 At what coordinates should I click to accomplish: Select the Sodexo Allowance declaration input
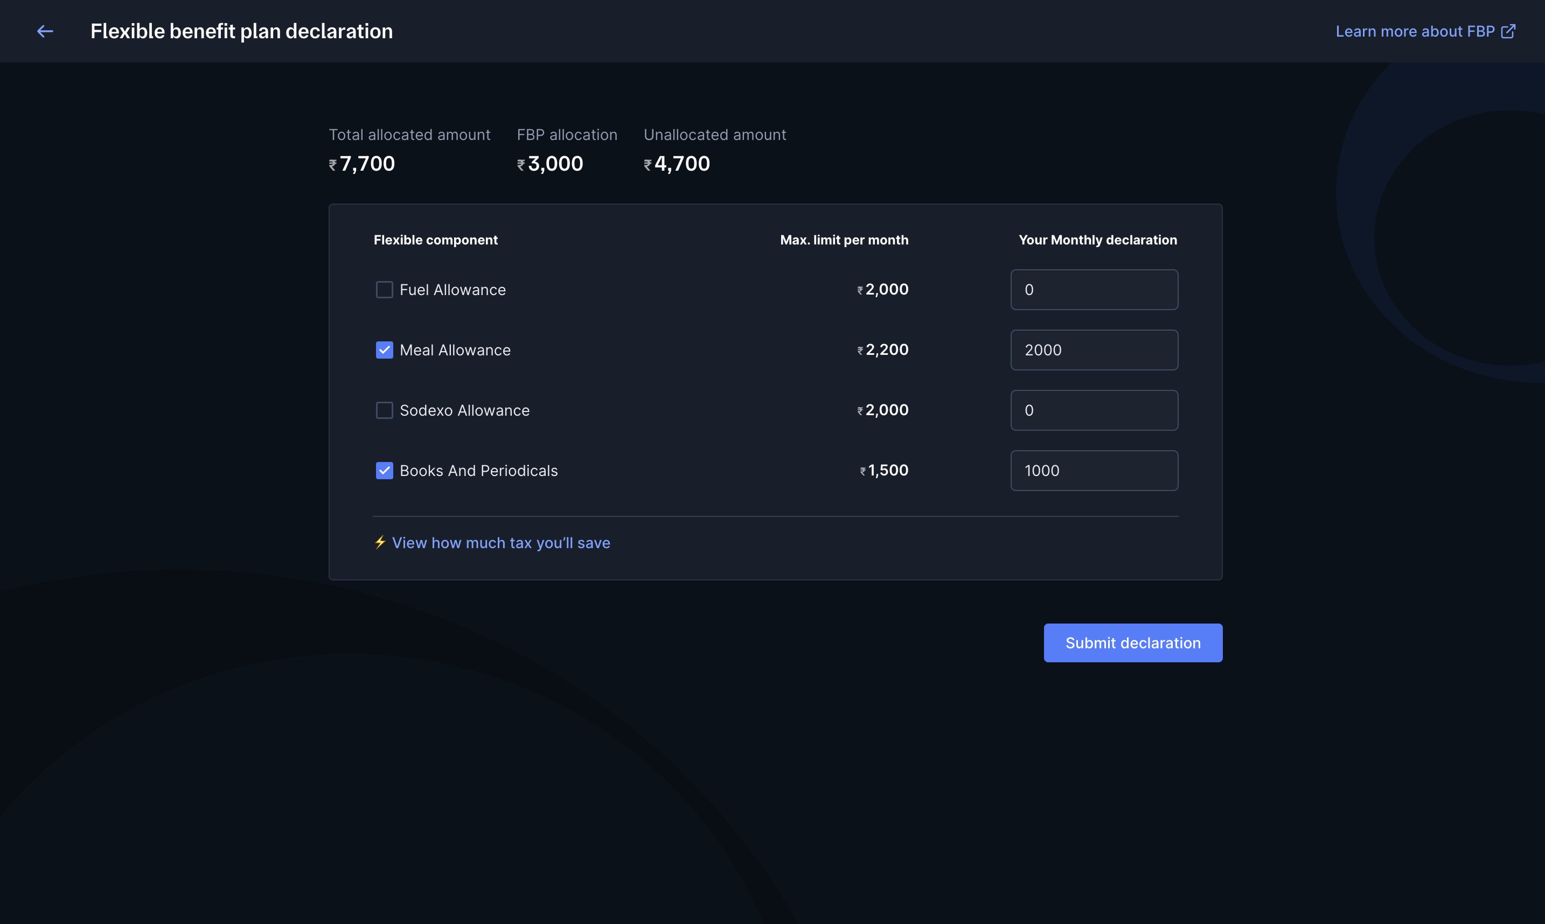pyautogui.click(x=1094, y=410)
